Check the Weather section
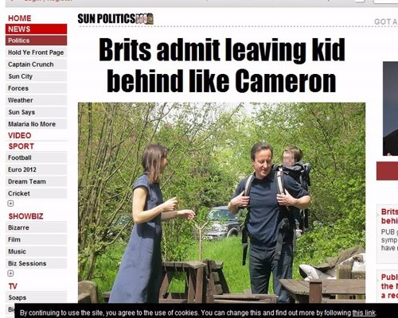 [36, 100]
